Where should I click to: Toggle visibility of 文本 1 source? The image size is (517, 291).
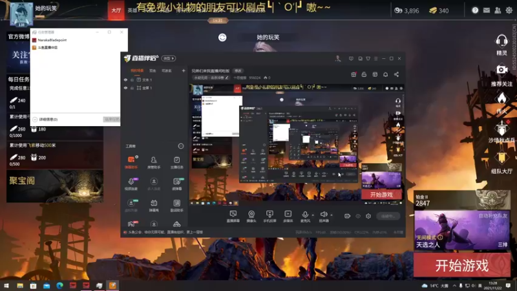click(125, 80)
